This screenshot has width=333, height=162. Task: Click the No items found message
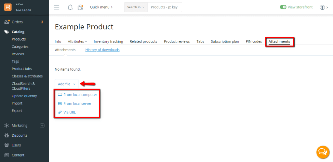click(x=68, y=69)
